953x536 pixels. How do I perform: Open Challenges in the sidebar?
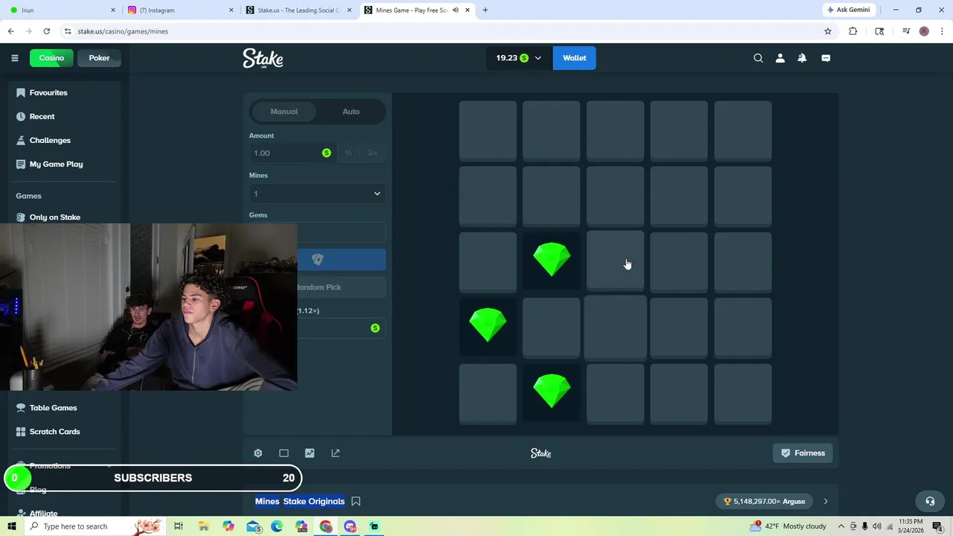coord(50,140)
